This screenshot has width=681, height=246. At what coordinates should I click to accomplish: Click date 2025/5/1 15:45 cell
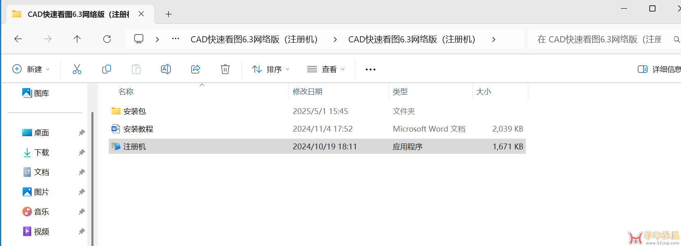pos(320,111)
